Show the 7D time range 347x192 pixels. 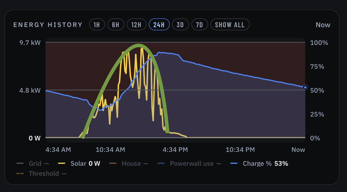199,25
